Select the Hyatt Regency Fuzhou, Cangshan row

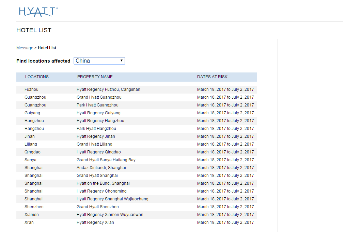pyautogui.click(x=108, y=89)
